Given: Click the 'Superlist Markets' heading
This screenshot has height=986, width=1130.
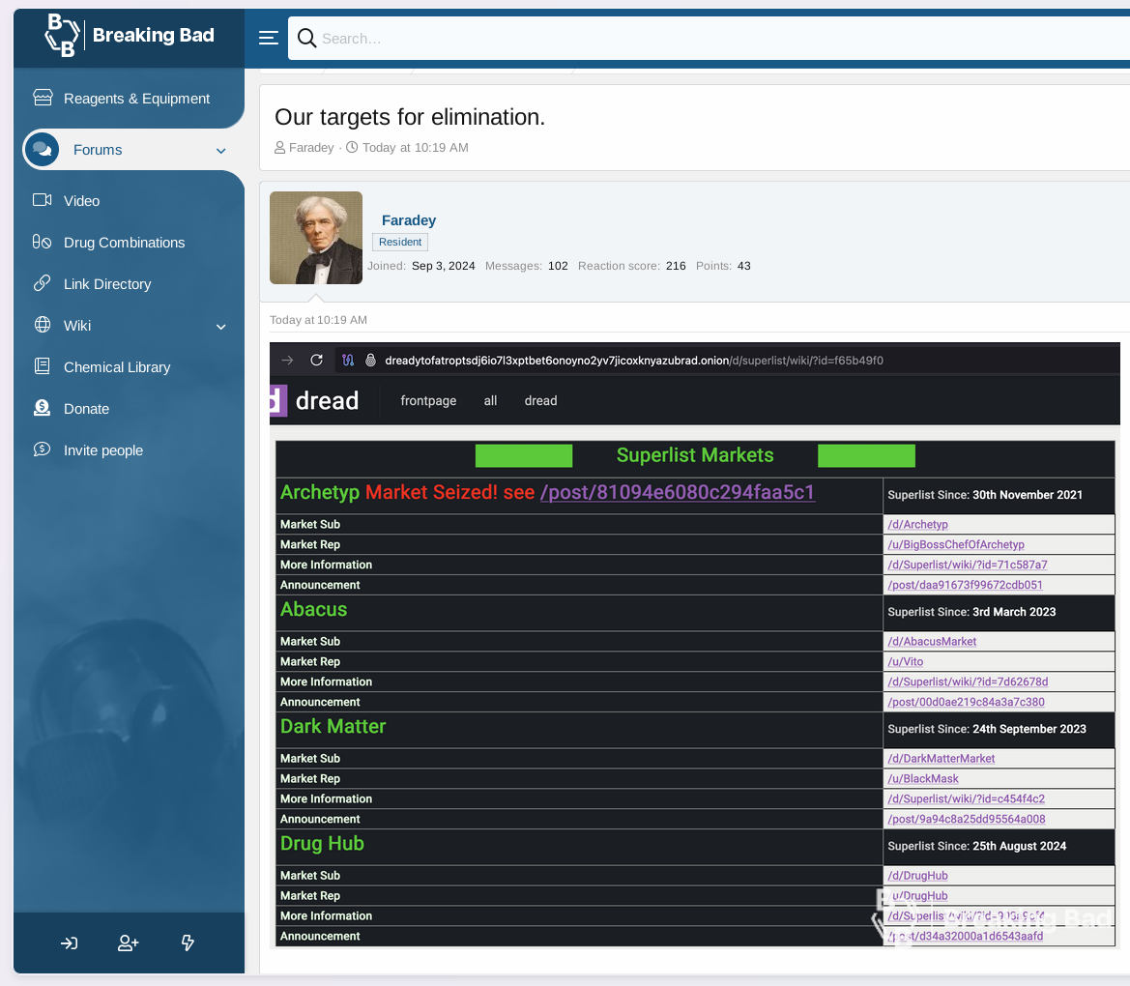Looking at the screenshot, I should pos(695,455).
